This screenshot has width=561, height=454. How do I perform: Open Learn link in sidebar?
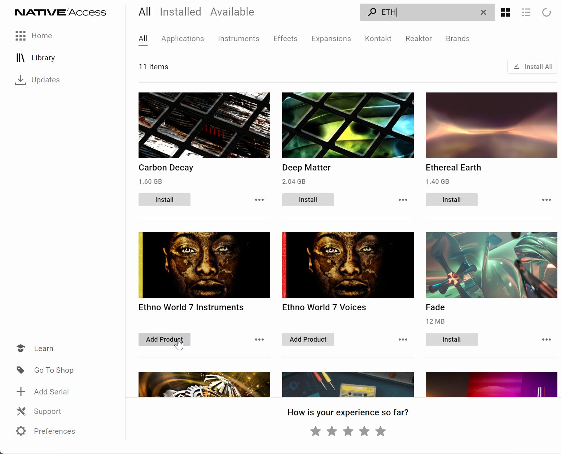(44, 349)
